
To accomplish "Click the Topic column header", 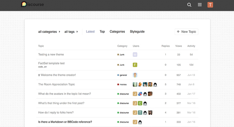I will [41, 46].
